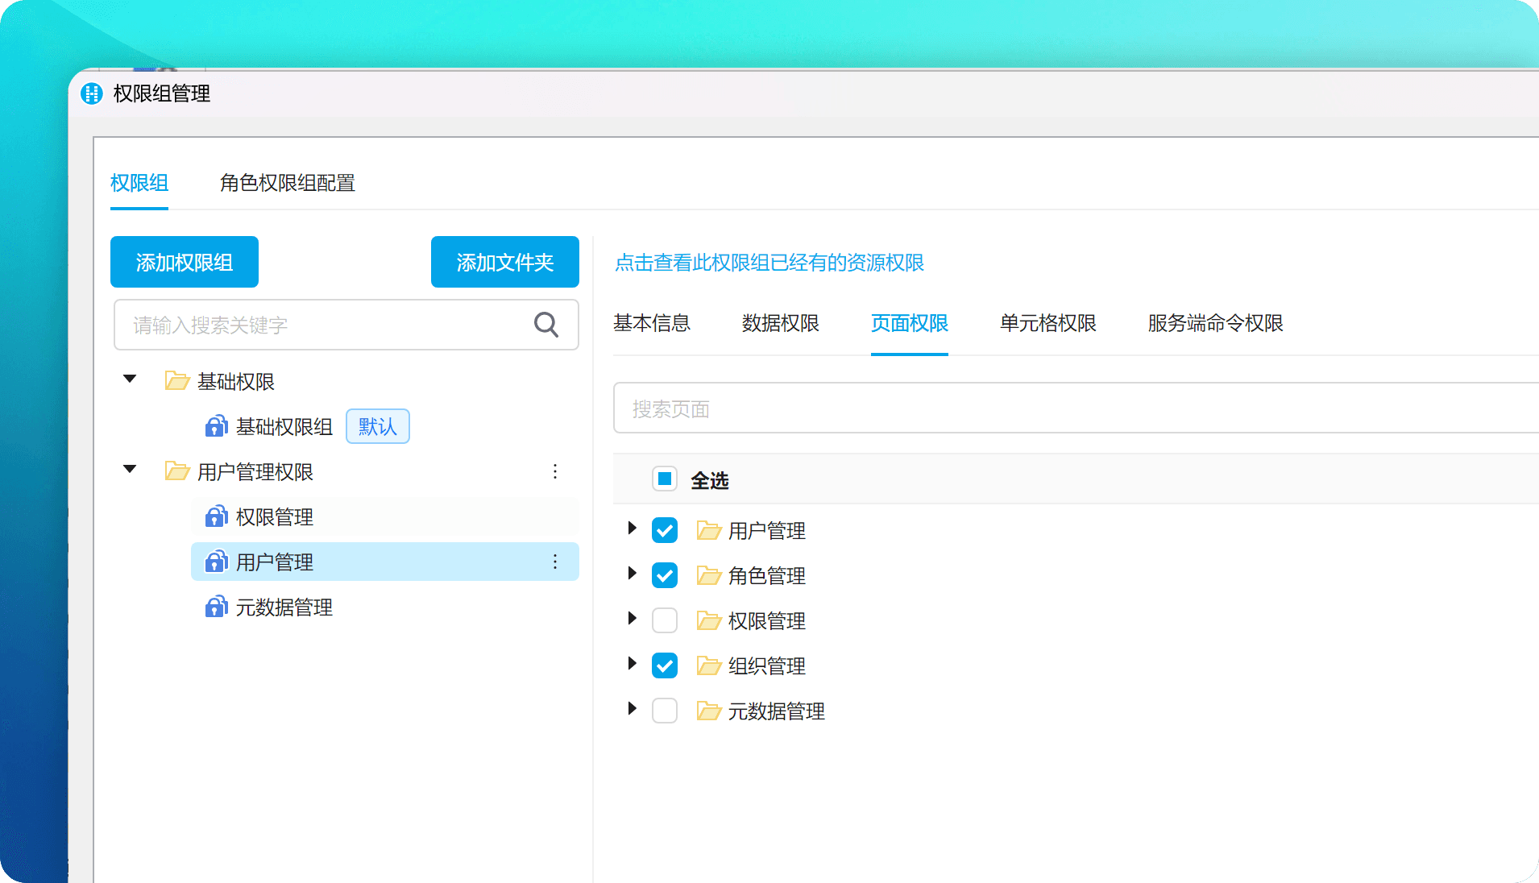Image resolution: width=1539 pixels, height=883 pixels.
Task: Expand the 权限管理 page node
Action: coord(633,618)
